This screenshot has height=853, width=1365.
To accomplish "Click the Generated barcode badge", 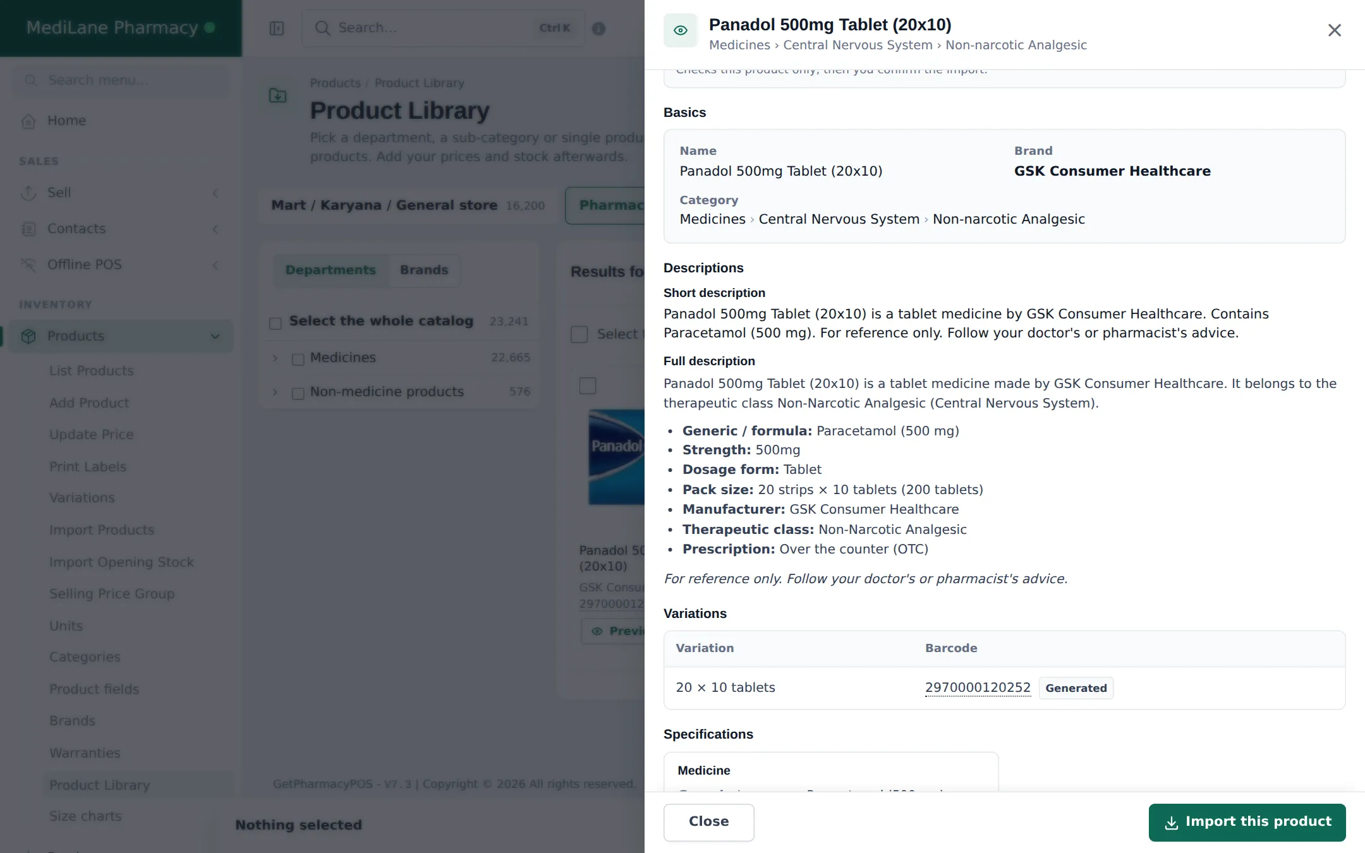I will 1076,688.
